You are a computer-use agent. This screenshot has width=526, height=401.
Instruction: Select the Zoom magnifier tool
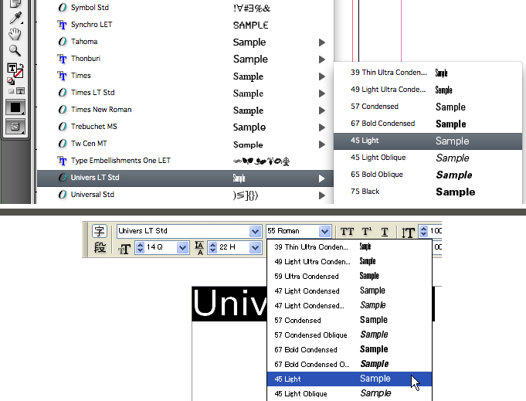(x=15, y=51)
